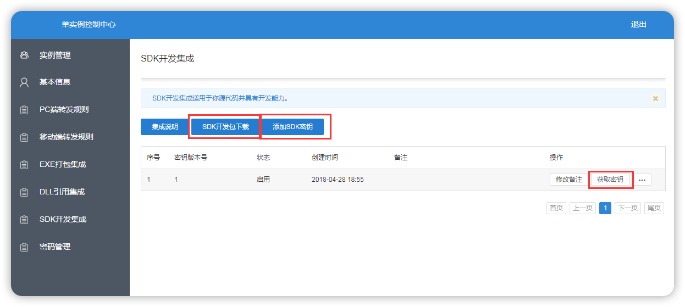Screen dimensions: 685x307
Task: Go to 首页 in pagination
Action: tap(556, 208)
